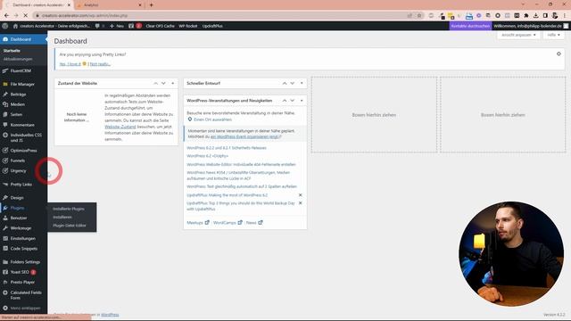Click the WordPress logo in admin bar

[4, 26]
